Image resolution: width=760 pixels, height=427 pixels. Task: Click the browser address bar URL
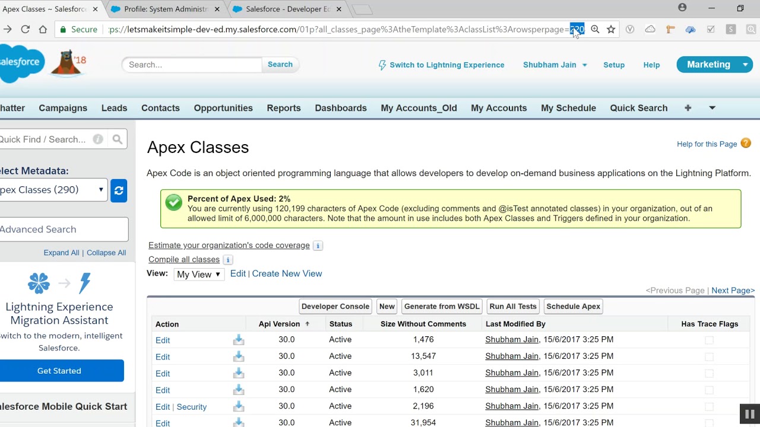click(338, 29)
